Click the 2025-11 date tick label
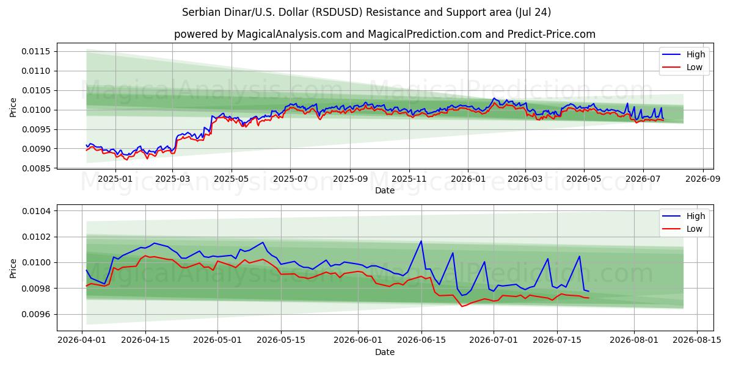 (410, 179)
